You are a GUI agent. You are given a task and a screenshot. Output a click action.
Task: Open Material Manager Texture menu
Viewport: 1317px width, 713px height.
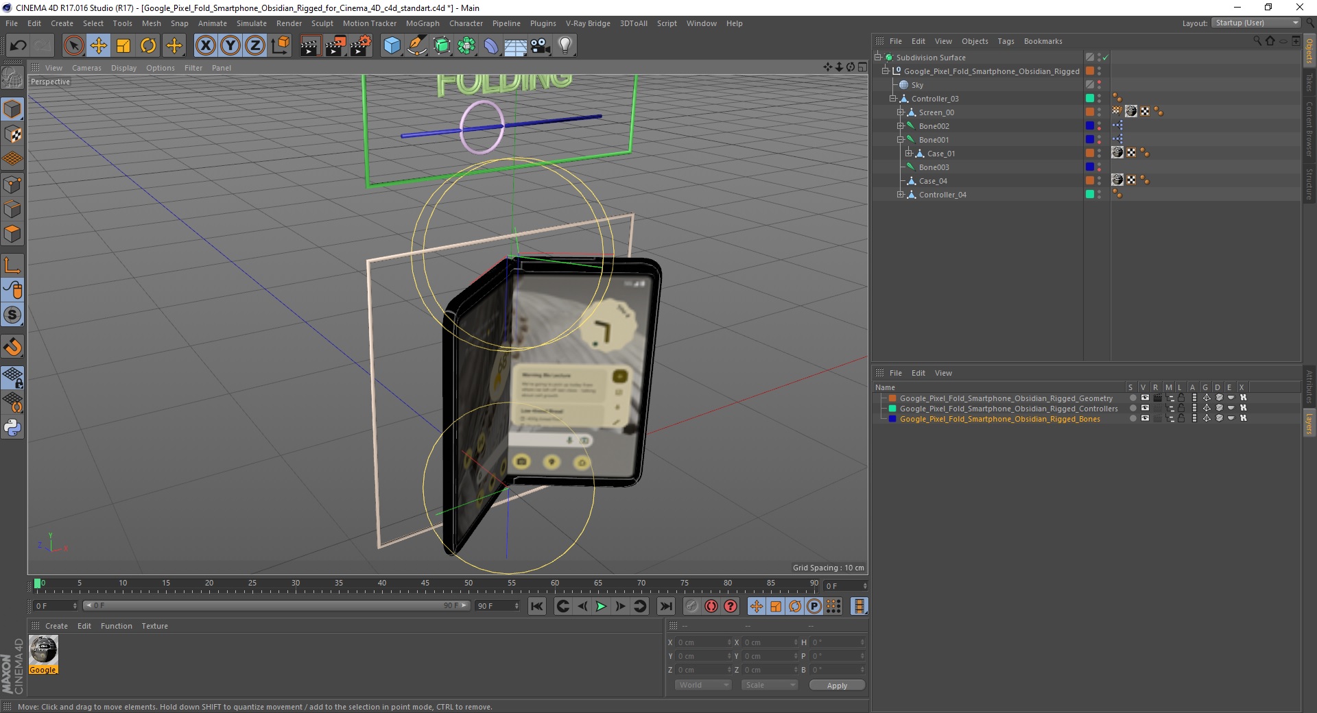pyautogui.click(x=154, y=626)
